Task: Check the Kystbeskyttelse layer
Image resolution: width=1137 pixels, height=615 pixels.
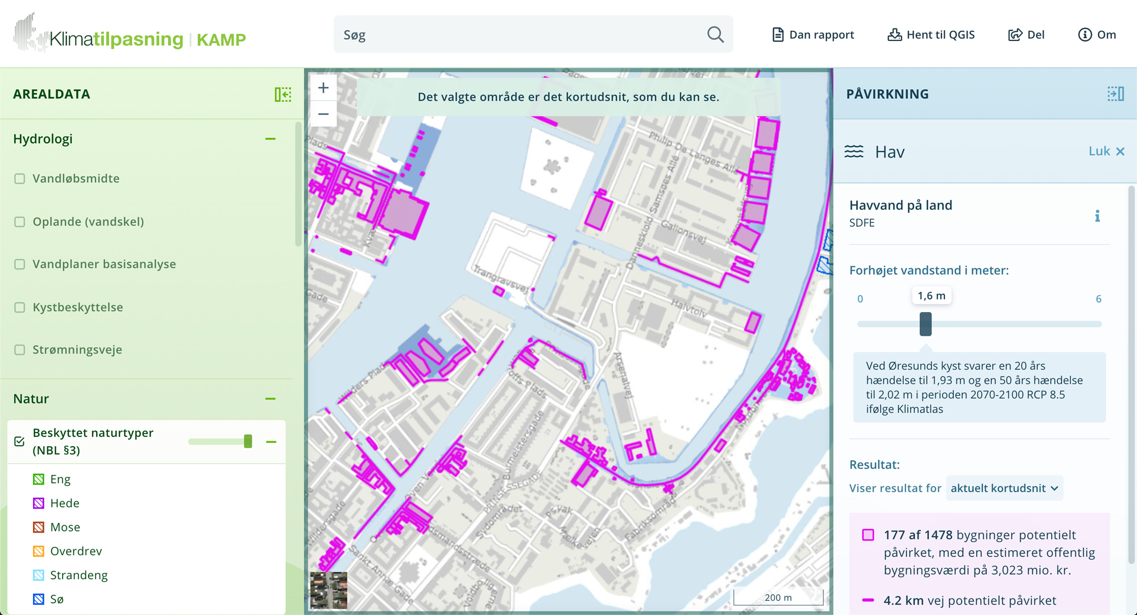Action: click(20, 307)
